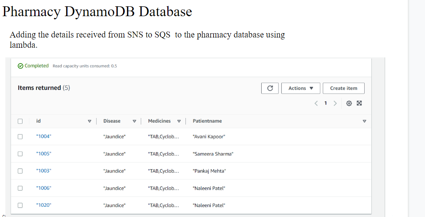Image resolution: width=425 pixels, height=217 pixels.
Task: Sort the Disease column arrow
Action: 134,122
